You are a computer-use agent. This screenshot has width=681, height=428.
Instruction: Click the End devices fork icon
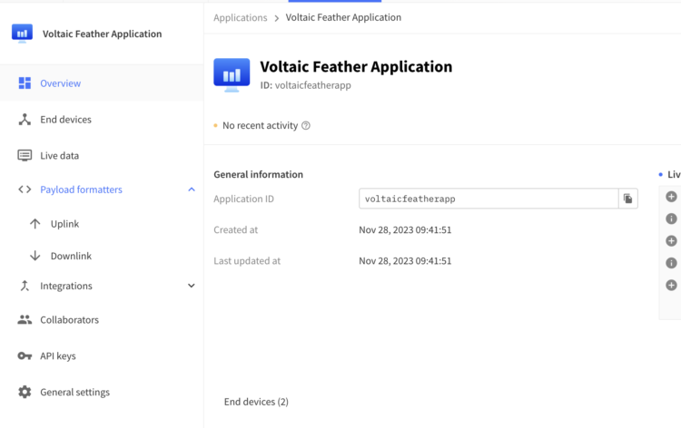pos(25,120)
